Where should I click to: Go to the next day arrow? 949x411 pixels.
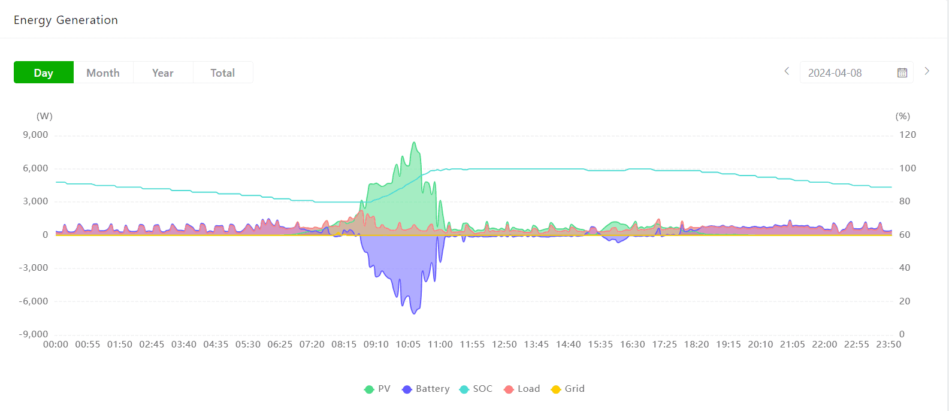[x=927, y=71]
